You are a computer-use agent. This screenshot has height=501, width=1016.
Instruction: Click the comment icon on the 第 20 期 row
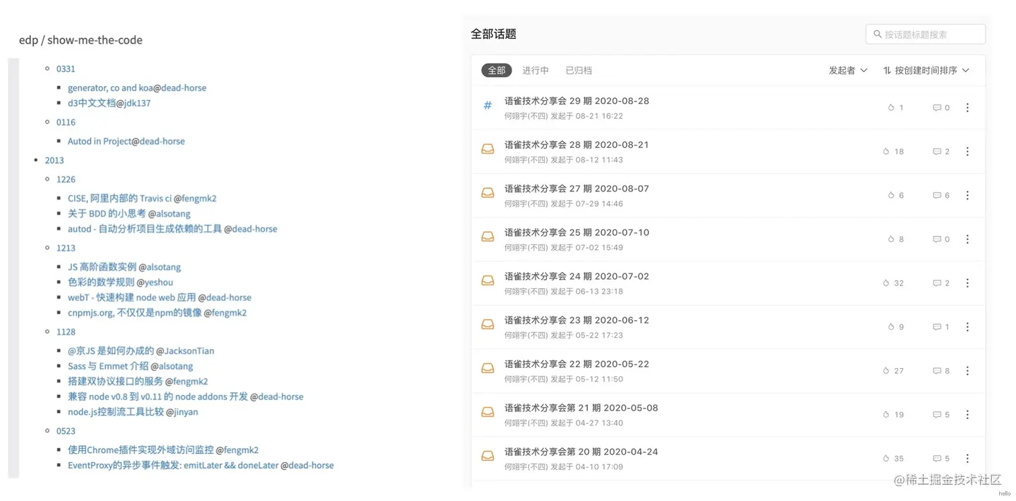coord(937,459)
